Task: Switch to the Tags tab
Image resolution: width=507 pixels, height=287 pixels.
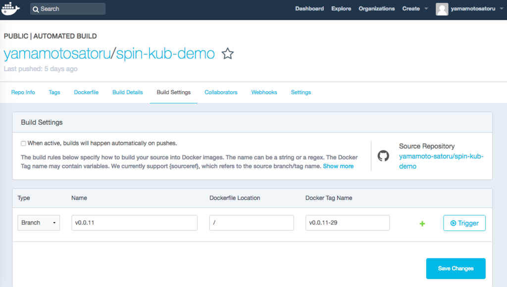Action: pyautogui.click(x=54, y=92)
